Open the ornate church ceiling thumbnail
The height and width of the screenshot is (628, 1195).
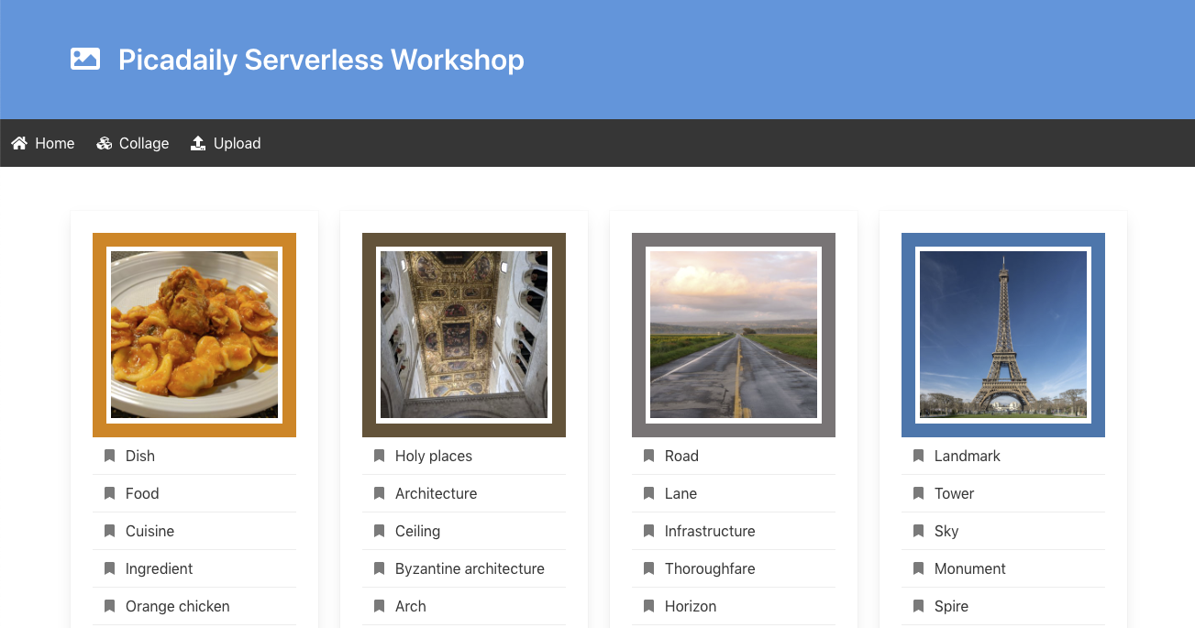(x=464, y=335)
